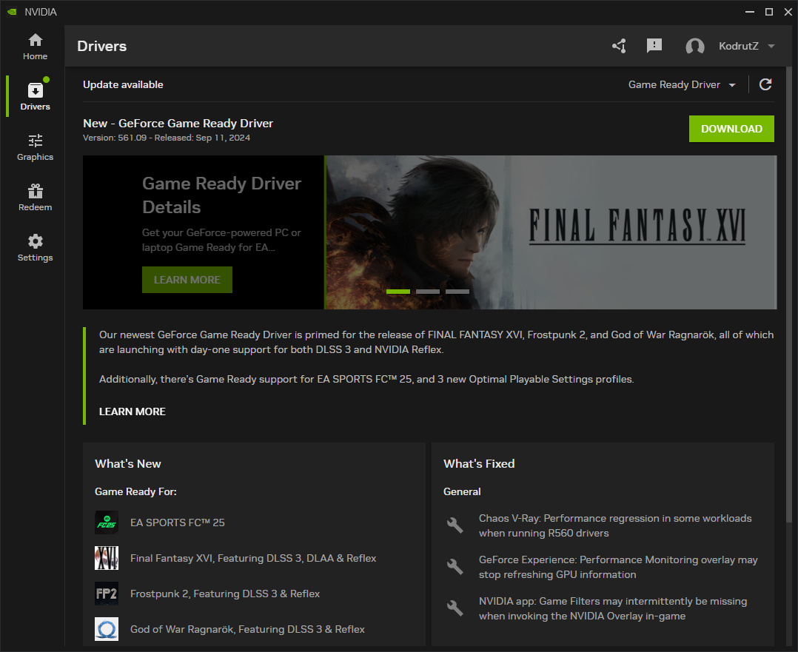Click the EA SPORTS FC 25 game icon

(x=107, y=522)
